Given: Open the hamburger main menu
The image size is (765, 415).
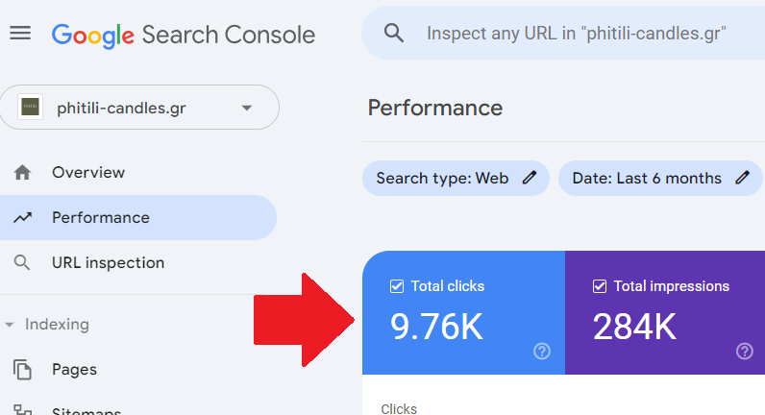Looking at the screenshot, I should pyautogui.click(x=20, y=34).
